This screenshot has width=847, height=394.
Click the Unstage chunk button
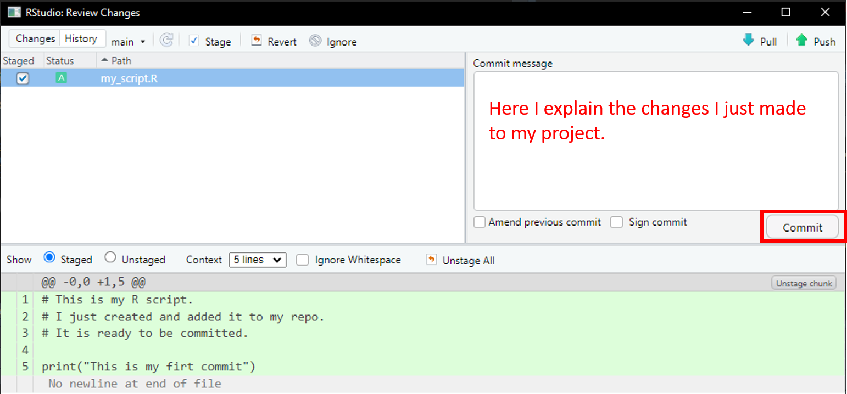(x=804, y=283)
